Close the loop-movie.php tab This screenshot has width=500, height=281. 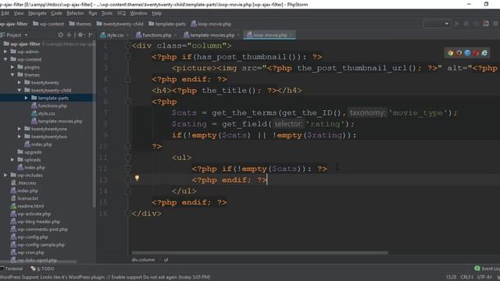291,35
